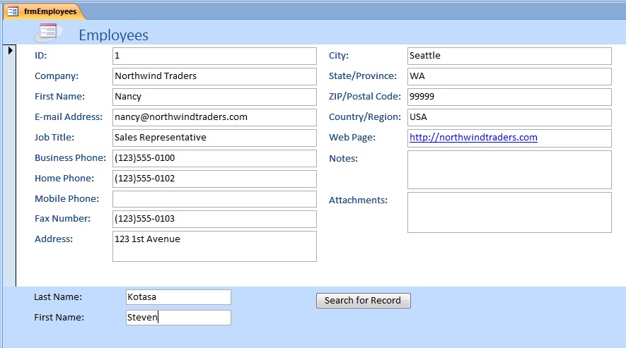This screenshot has width=626, height=348.
Task: Select the Job Title field
Action: 214,138
